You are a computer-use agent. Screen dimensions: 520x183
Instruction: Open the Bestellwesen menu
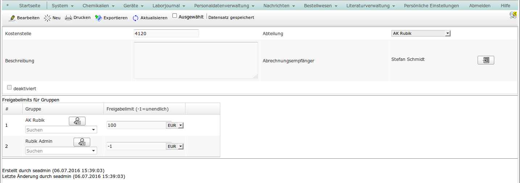click(320, 6)
